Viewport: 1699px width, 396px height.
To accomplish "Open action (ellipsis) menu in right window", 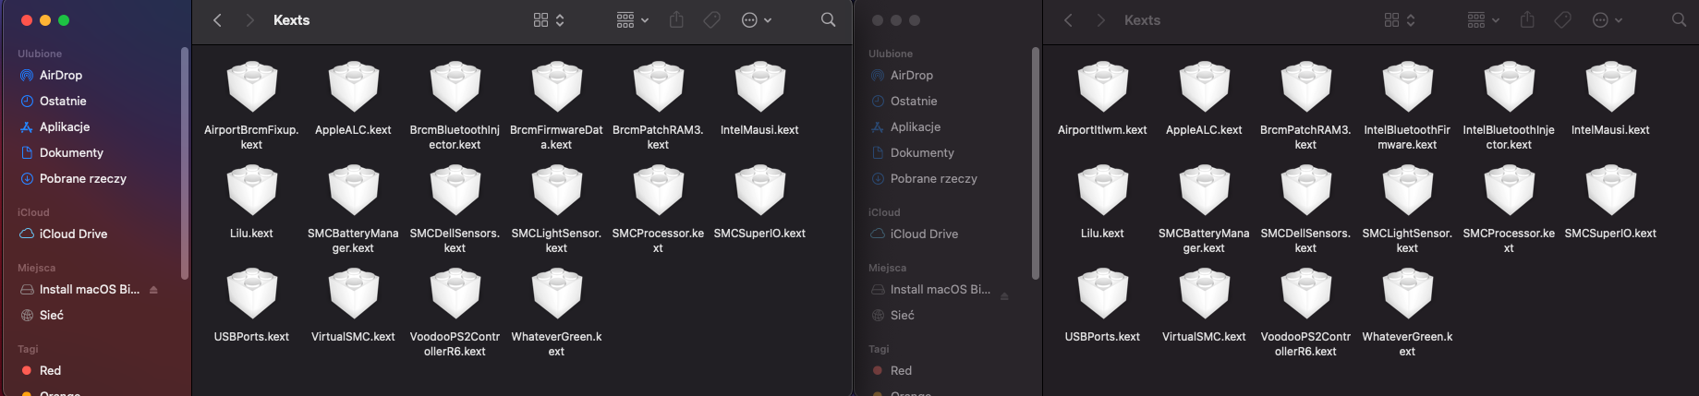I will point(1608,20).
